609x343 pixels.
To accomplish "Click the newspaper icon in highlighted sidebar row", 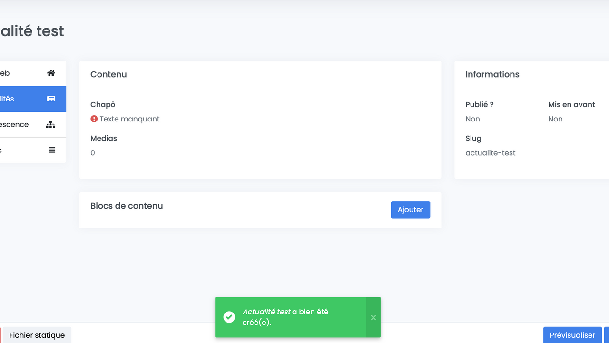I will (51, 99).
